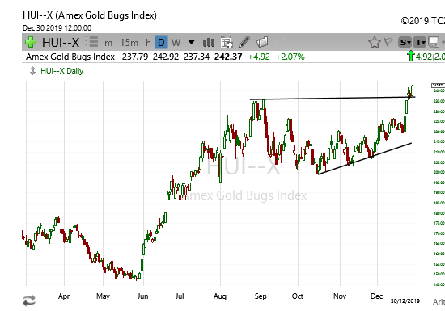Click the horizontal resistance trendline
445x311 pixels.
pyautogui.click(x=332, y=99)
